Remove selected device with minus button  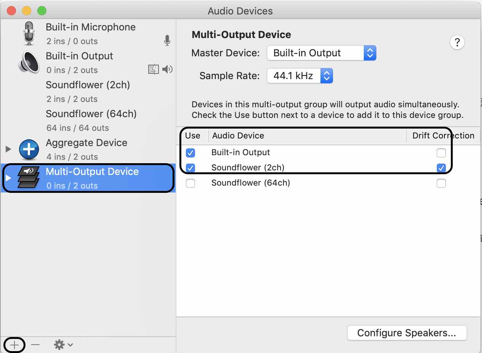pos(35,345)
